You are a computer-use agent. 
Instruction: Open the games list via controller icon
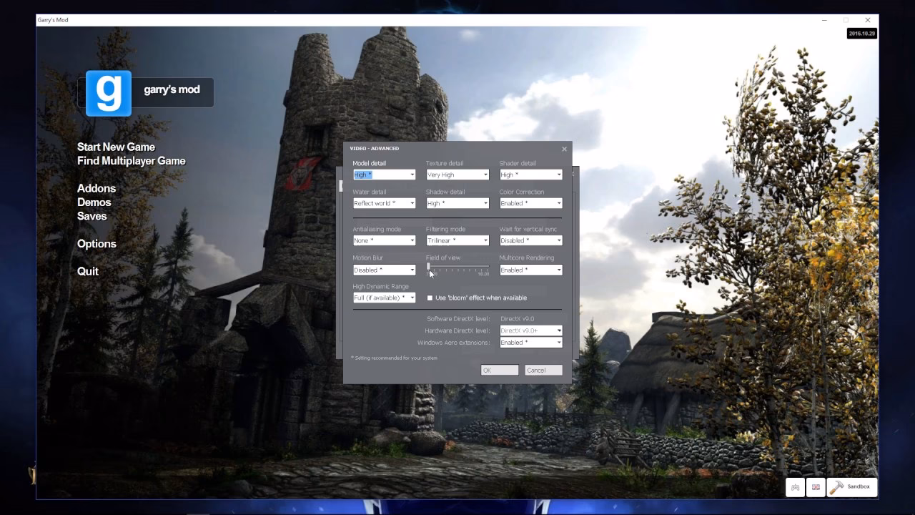tap(795, 487)
